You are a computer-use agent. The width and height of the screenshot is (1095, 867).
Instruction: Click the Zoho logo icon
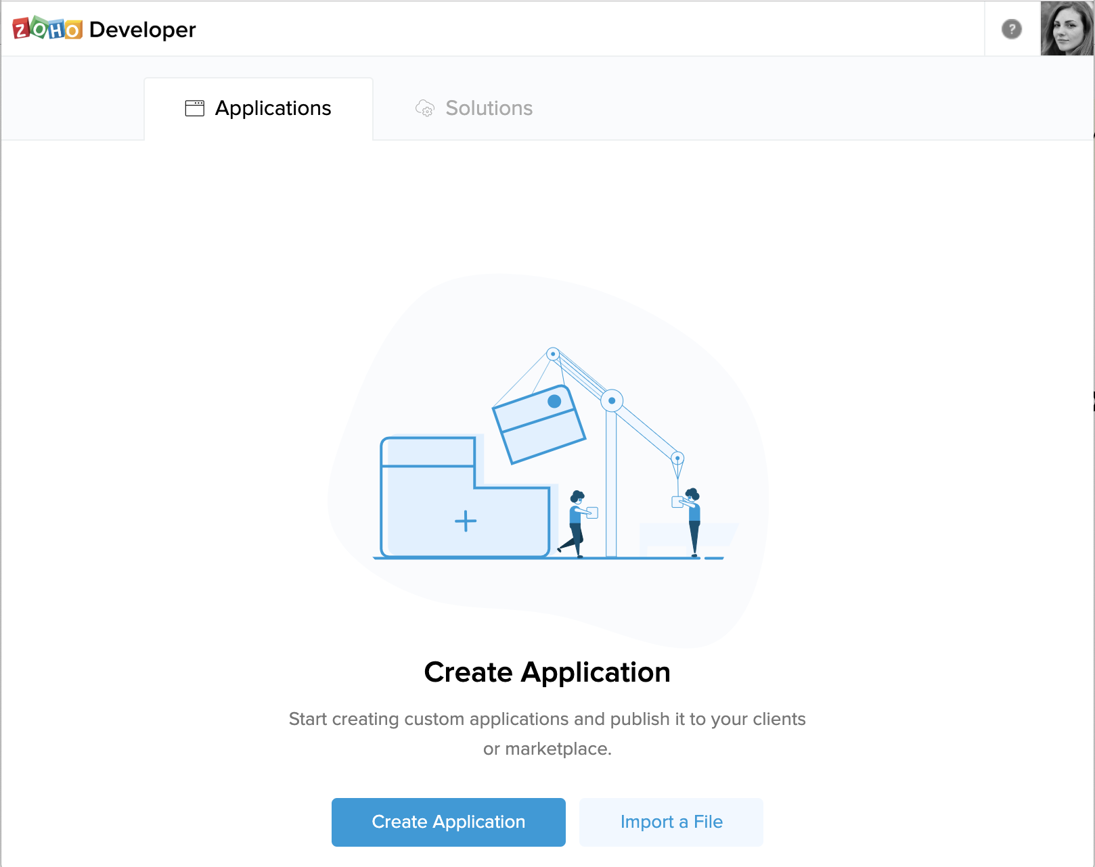[x=47, y=28]
